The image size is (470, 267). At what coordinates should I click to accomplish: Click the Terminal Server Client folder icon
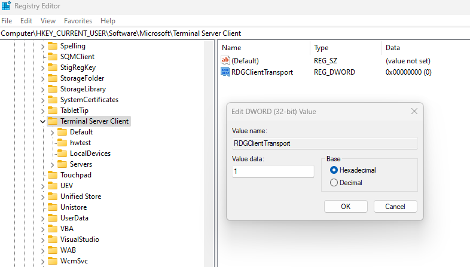[x=53, y=121]
